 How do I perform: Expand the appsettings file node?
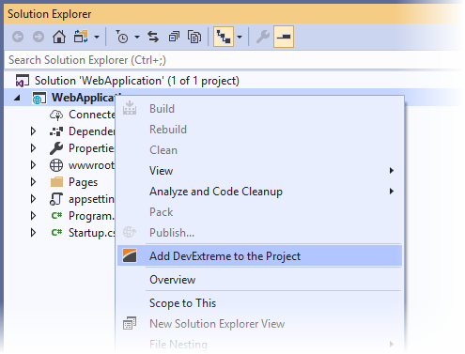(x=33, y=199)
